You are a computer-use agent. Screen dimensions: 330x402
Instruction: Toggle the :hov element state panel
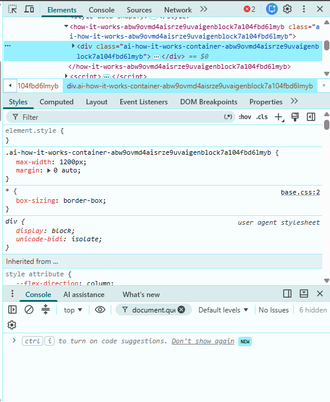(x=245, y=117)
